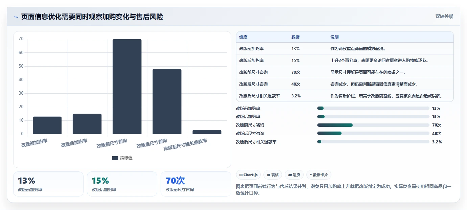467x210 pixels.
Task: Click x-axis label 改版后尺寸相关退款率
Action: 185,144
